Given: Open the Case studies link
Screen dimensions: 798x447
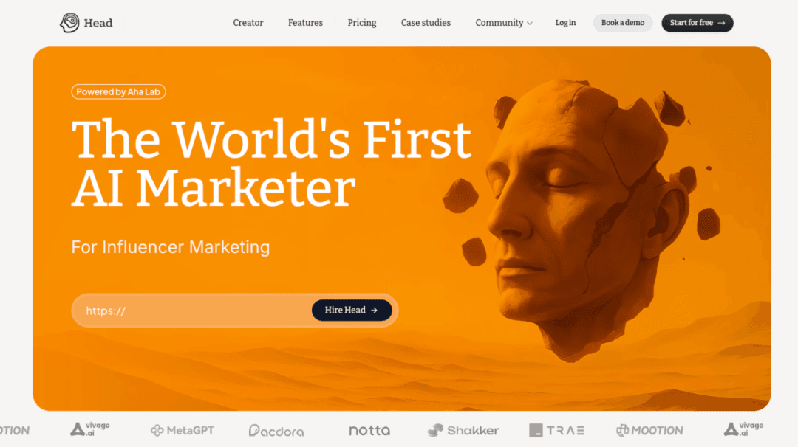Looking at the screenshot, I should 426,23.
